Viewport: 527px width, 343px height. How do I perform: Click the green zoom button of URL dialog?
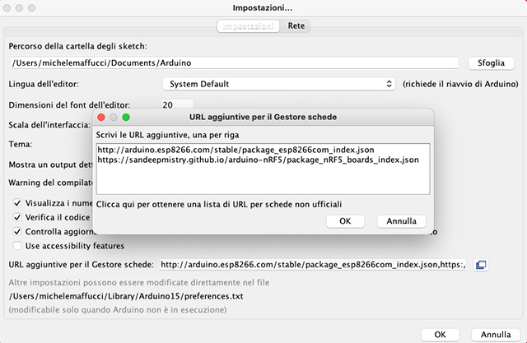point(126,118)
